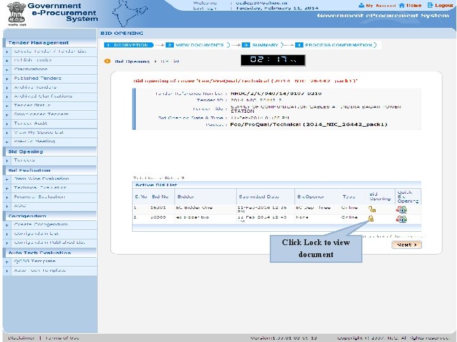Click the Submitted Date column header
The width and height of the screenshot is (457, 342).
click(x=258, y=196)
